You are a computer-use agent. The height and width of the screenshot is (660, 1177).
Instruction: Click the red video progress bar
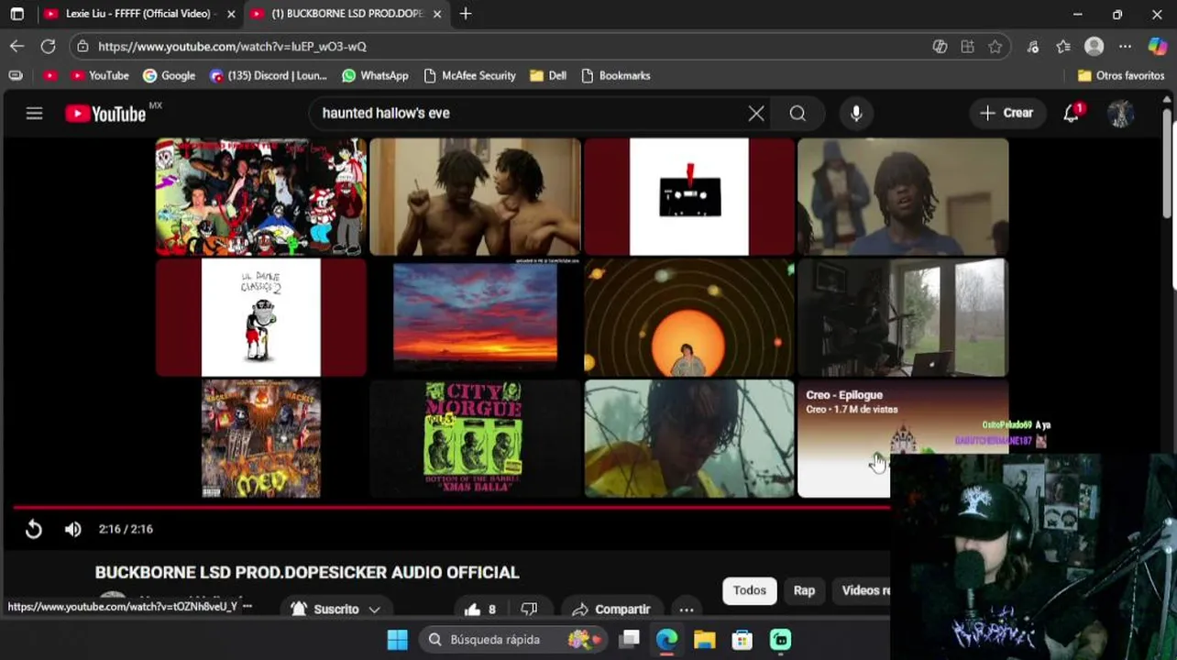tap(451, 506)
